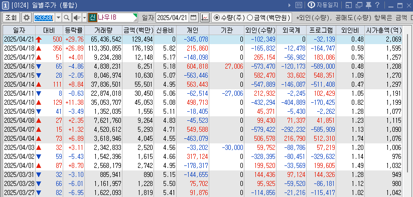Click the date field 2025/04/21
The height and width of the screenshot is (197, 413).
pos(173,18)
